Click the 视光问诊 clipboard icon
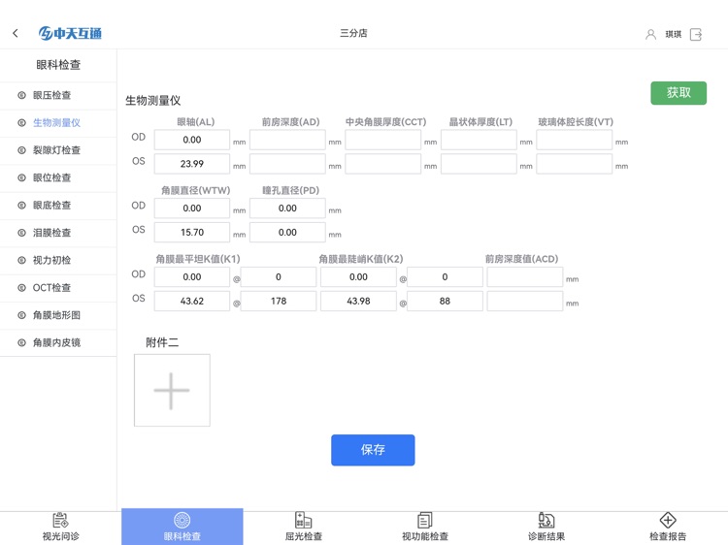This screenshot has width=728, height=545. pyautogui.click(x=60, y=521)
